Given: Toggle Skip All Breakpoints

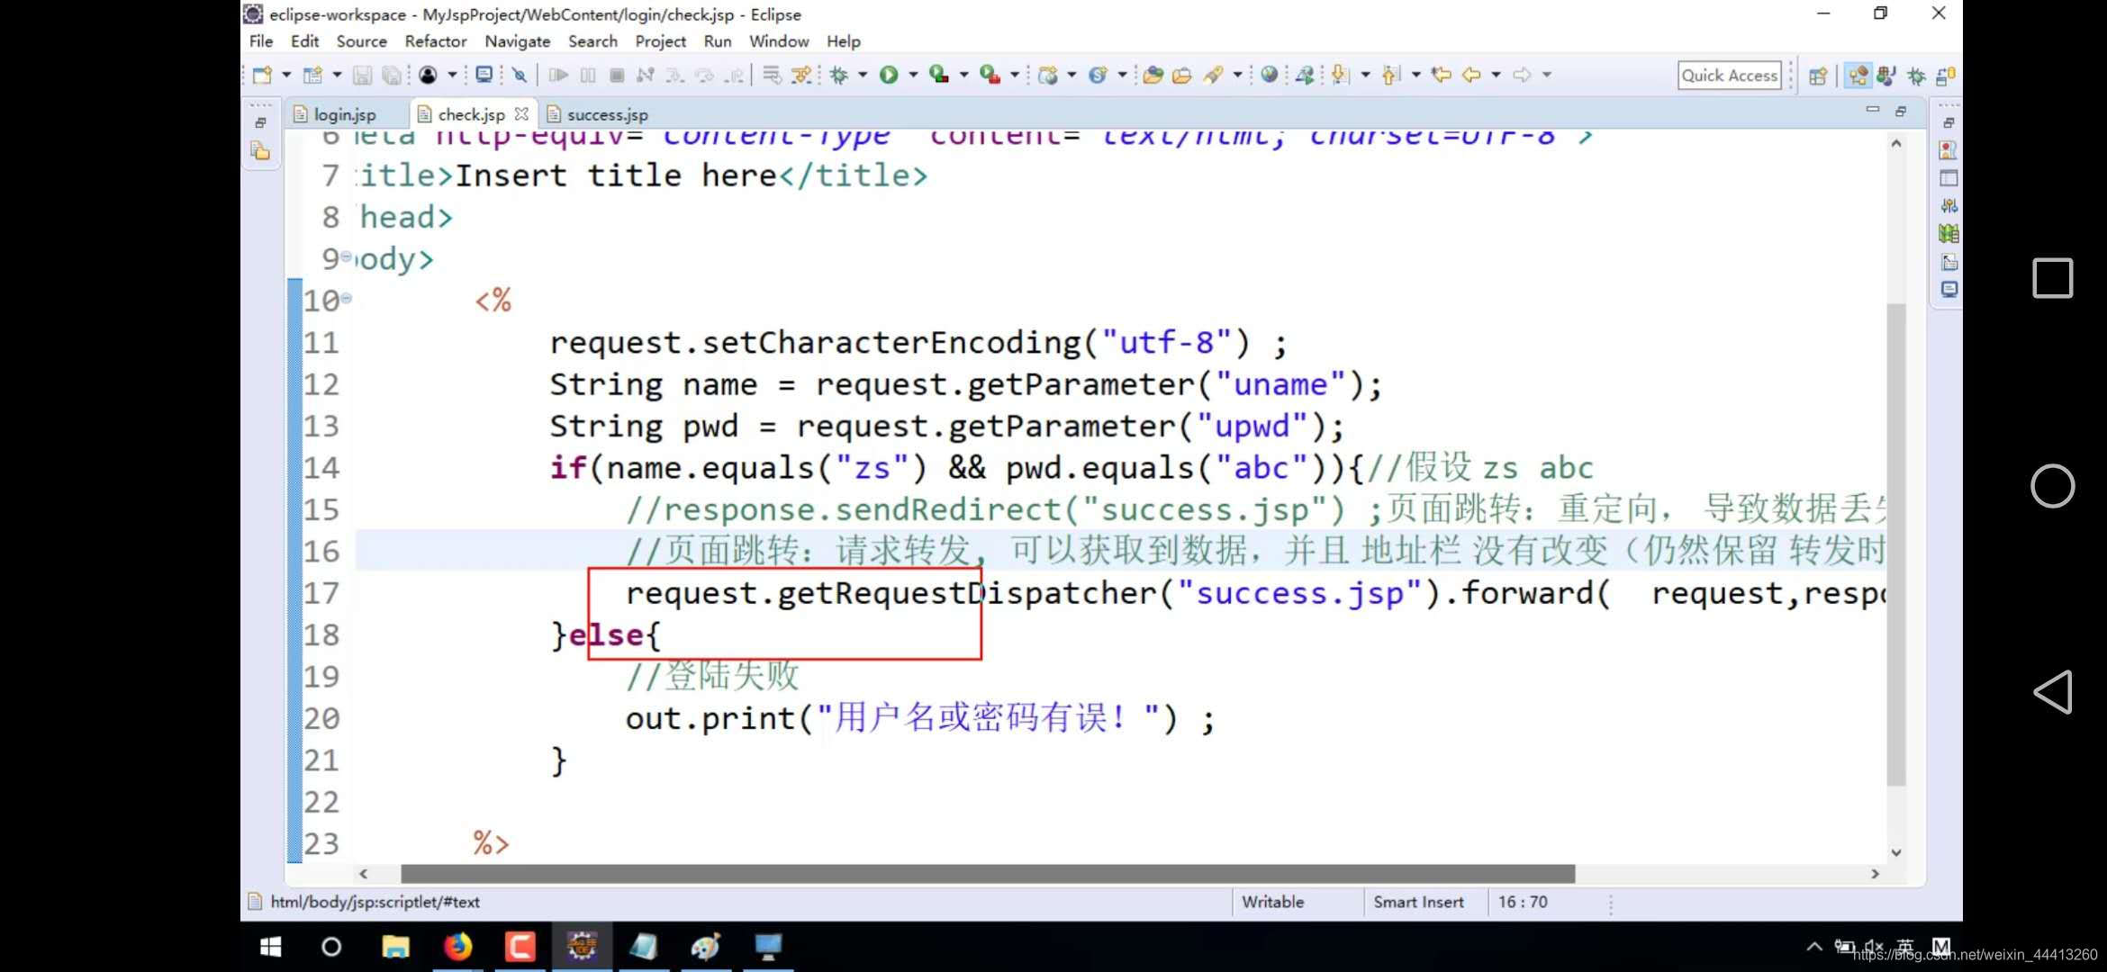Looking at the screenshot, I should click(520, 76).
